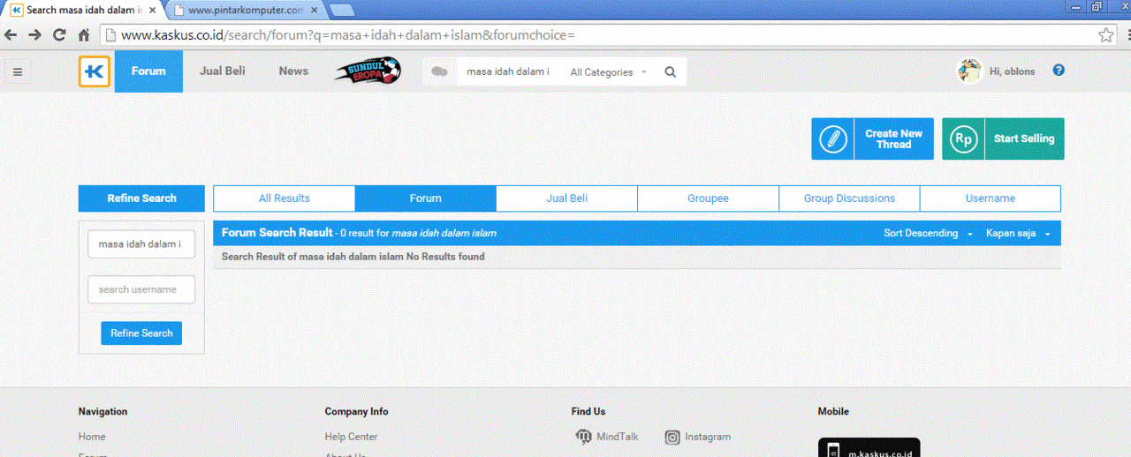Click the browser forward arrow

35,35
